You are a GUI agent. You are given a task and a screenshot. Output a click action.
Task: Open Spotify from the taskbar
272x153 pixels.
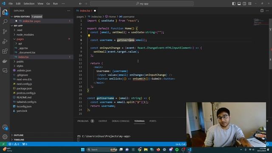[177, 150]
